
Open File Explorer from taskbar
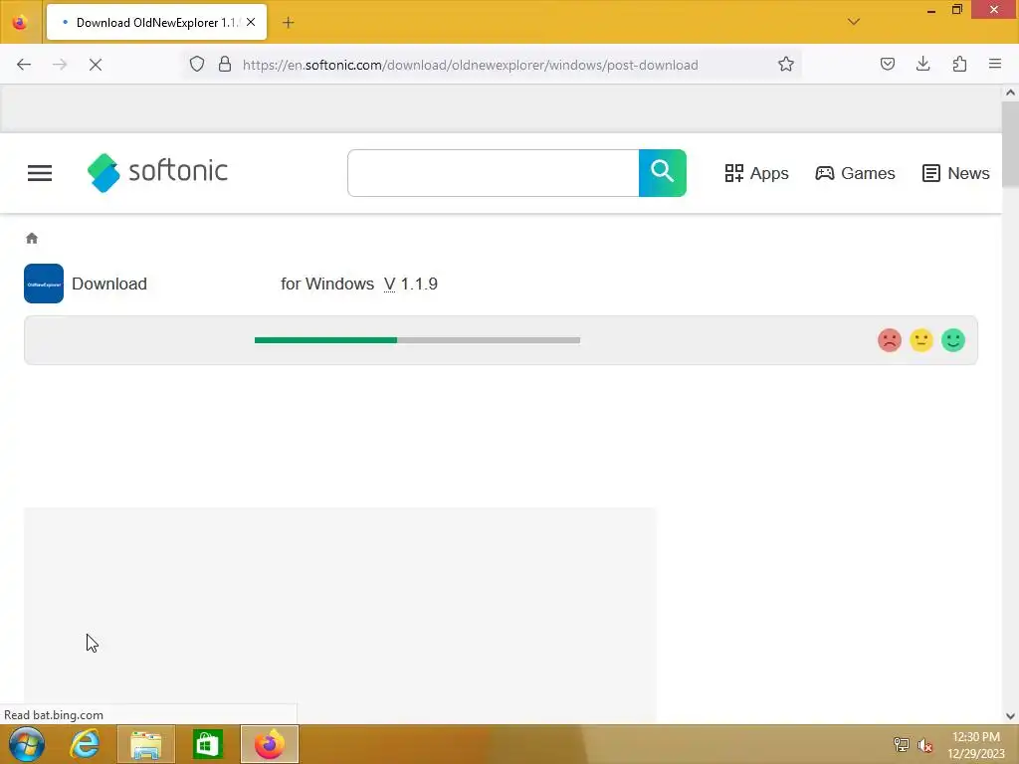(146, 744)
